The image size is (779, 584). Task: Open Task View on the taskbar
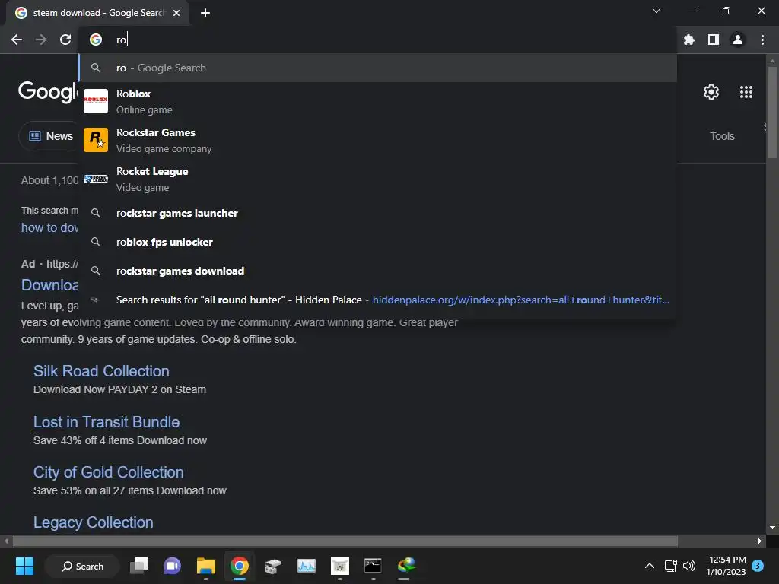[140, 566]
